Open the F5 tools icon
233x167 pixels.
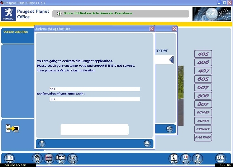pyautogui.click(x=73, y=158)
